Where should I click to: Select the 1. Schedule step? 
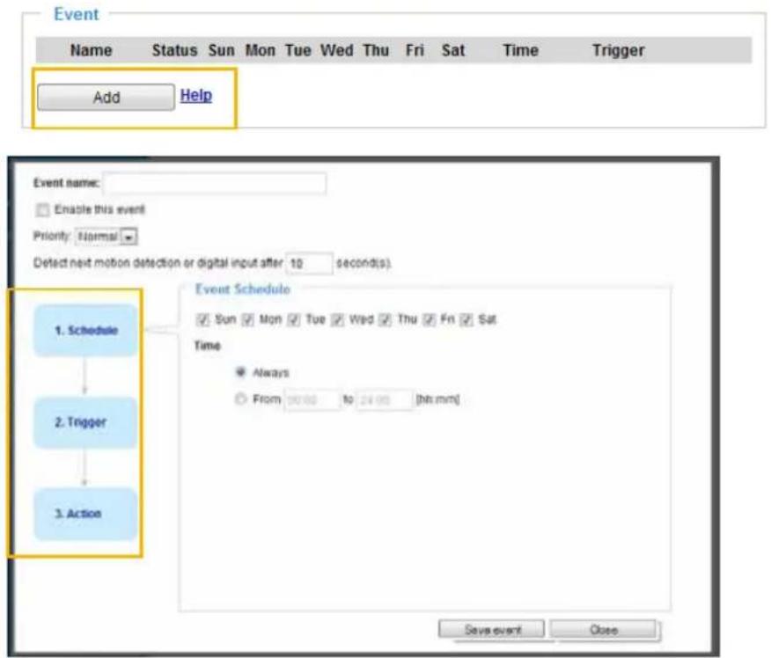point(85,330)
